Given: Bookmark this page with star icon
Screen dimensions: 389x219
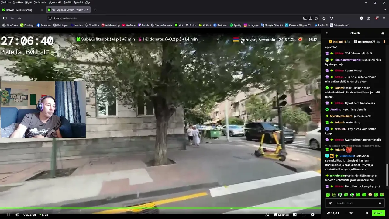Looking at the screenshot, I should [x=316, y=18].
